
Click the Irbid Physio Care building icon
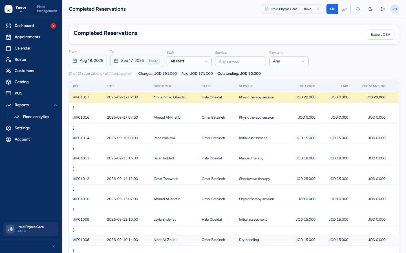coord(10,229)
